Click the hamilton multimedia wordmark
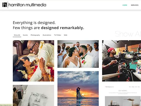This screenshot has height=106, width=141. (27, 5)
